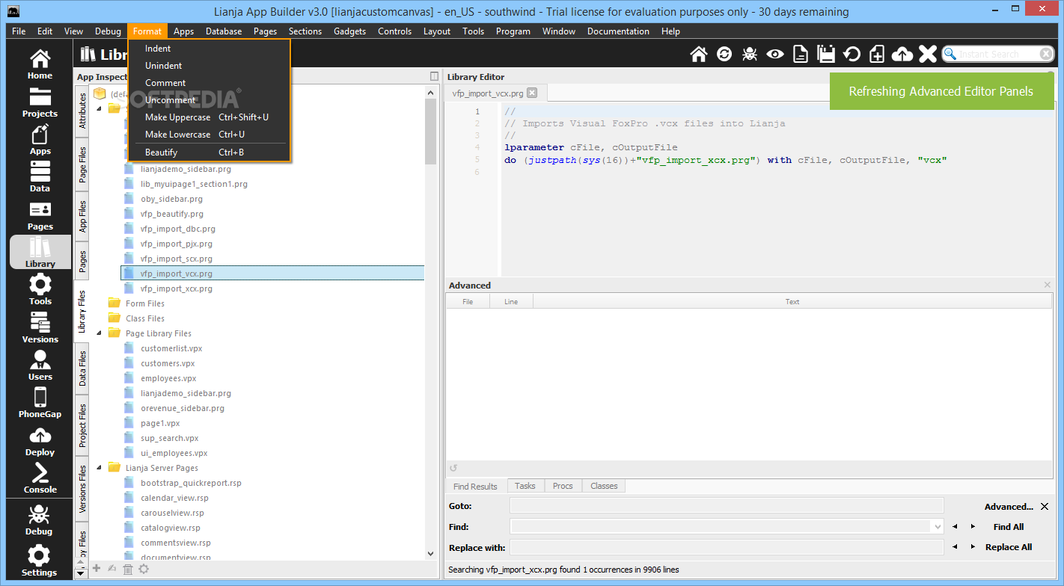Screen dimensions: 1064x586
Task: Open the Deploy workspace
Action: [40, 441]
